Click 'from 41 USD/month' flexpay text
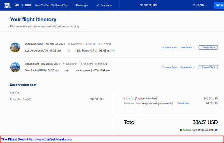The image size is (224, 143). click(203, 130)
